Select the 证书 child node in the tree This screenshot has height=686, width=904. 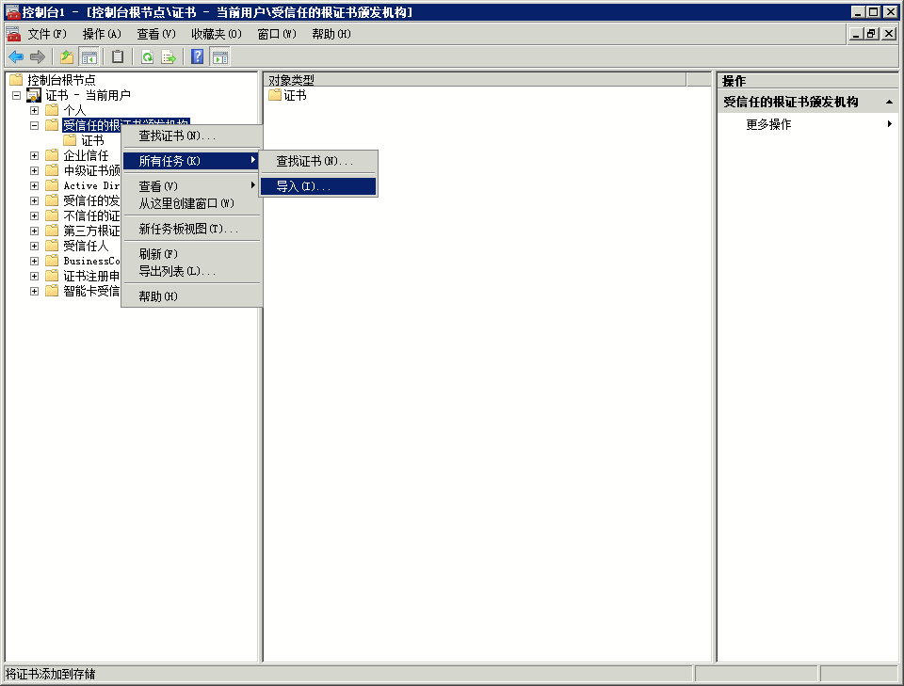point(92,140)
